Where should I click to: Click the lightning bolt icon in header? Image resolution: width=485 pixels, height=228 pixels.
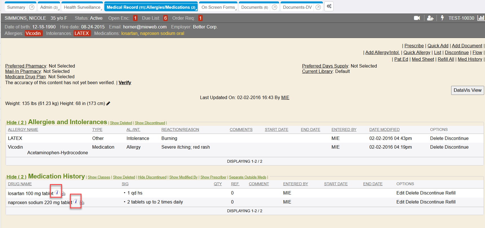click(442, 18)
